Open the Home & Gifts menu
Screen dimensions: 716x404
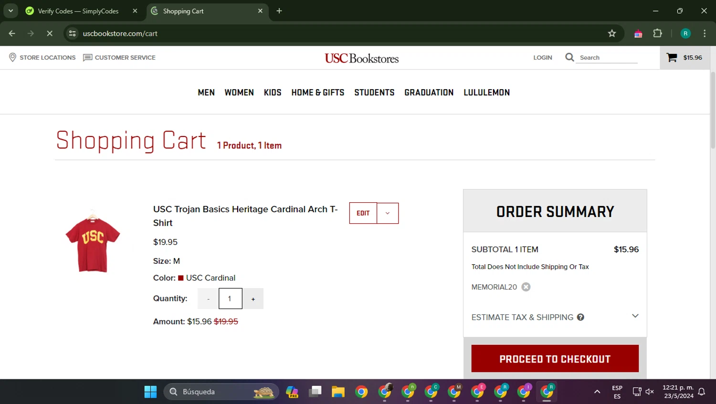coord(318,93)
